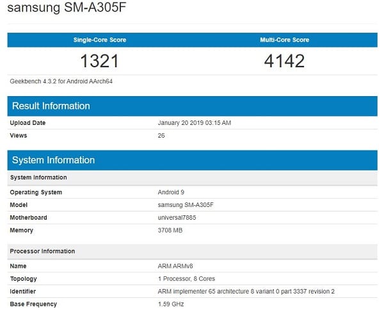Click the single-core score value 1321
The image size is (384, 314).
click(99, 61)
